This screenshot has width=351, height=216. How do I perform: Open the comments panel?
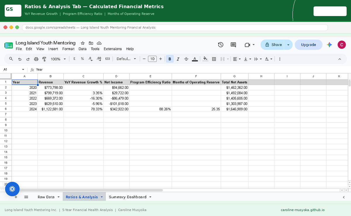(x=233, y=45)
